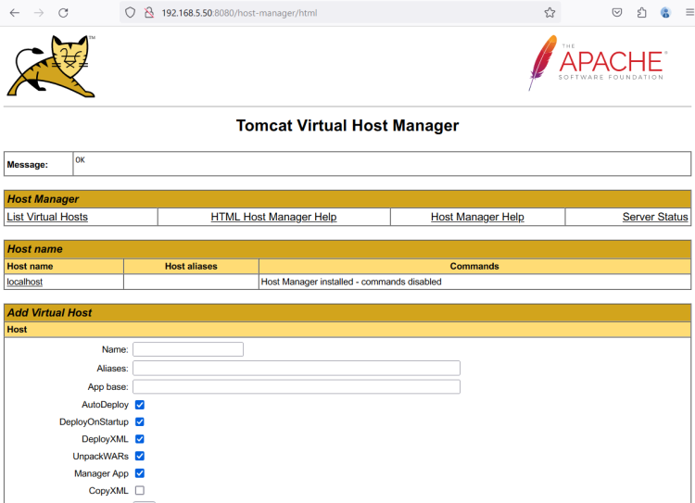Click the Add Virtual Host section title

tap(50, 313)
